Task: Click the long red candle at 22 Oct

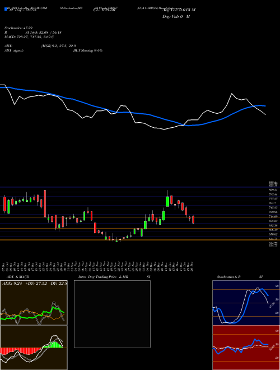Action: pos(45,203)
